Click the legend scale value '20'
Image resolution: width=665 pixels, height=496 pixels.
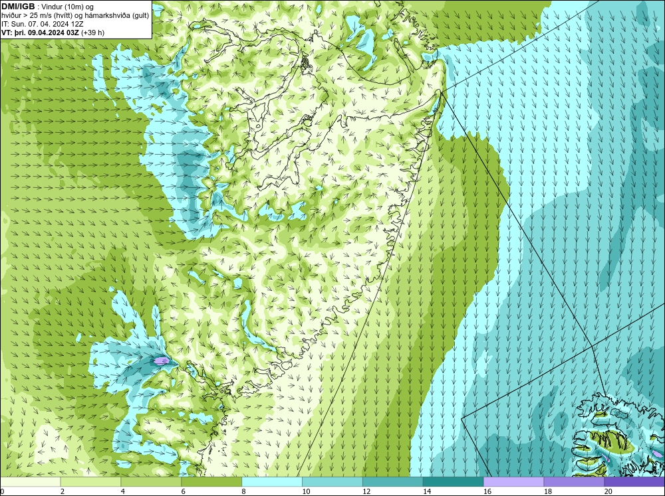(608, 491)
